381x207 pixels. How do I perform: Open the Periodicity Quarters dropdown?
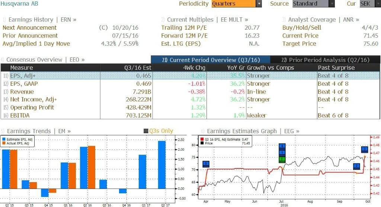(x=236, y=4)
